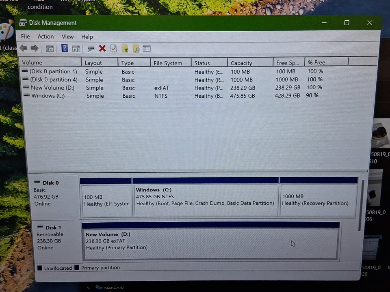
Task: Click Show/Hide Action Pane toolbar icon
Action: coord(76,49)
